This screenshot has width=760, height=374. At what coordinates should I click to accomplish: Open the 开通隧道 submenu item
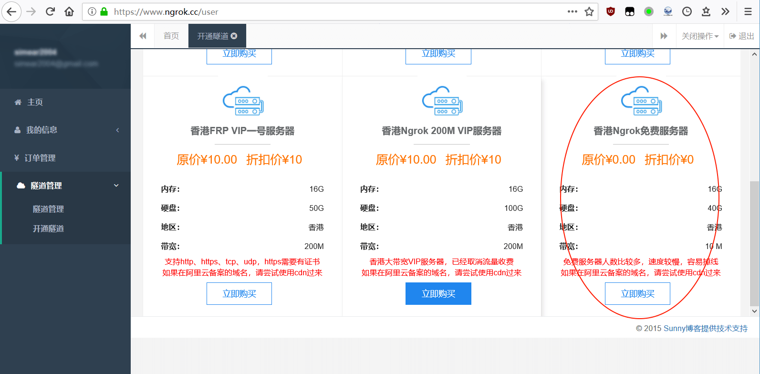pyautogui.click(x=49, y=229)
